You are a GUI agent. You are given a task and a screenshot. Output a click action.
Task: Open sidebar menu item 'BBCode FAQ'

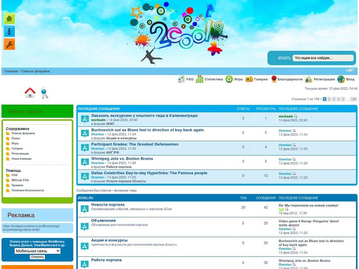click(x=20, y=180)
